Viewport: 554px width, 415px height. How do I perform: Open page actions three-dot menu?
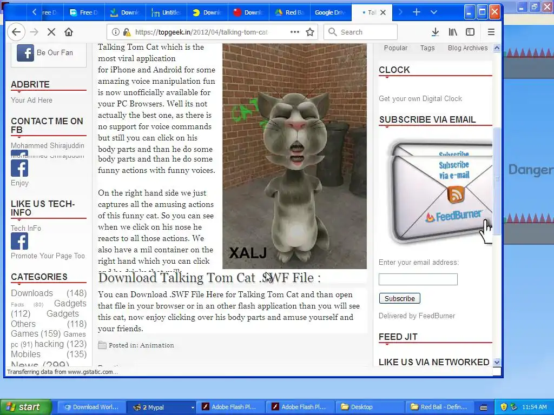[295, 32]
